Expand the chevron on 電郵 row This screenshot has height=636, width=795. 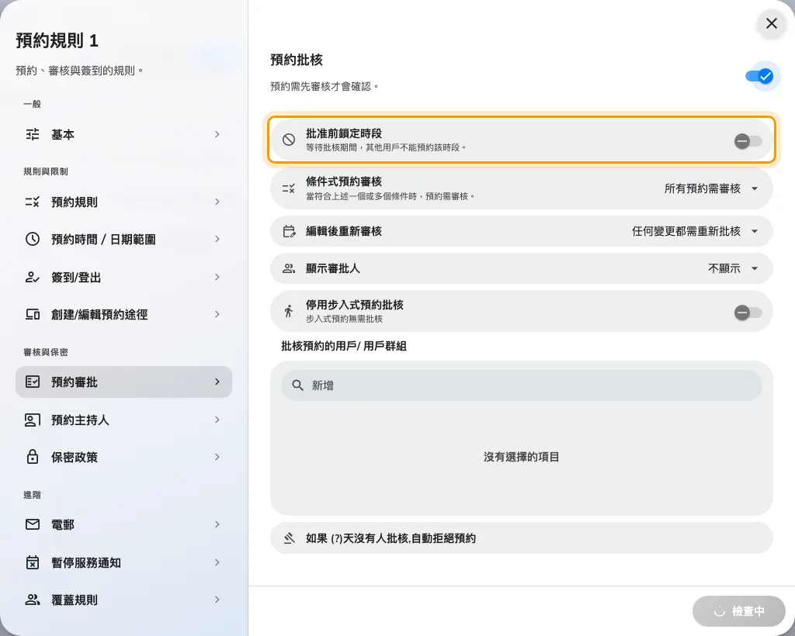tap(217, 524)
